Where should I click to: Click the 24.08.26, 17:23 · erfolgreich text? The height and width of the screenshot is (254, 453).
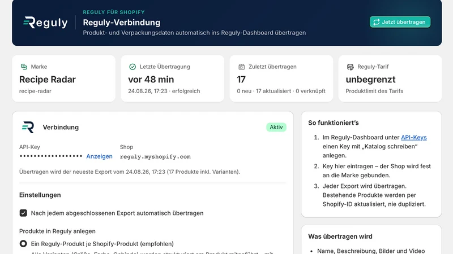(164, 91)
